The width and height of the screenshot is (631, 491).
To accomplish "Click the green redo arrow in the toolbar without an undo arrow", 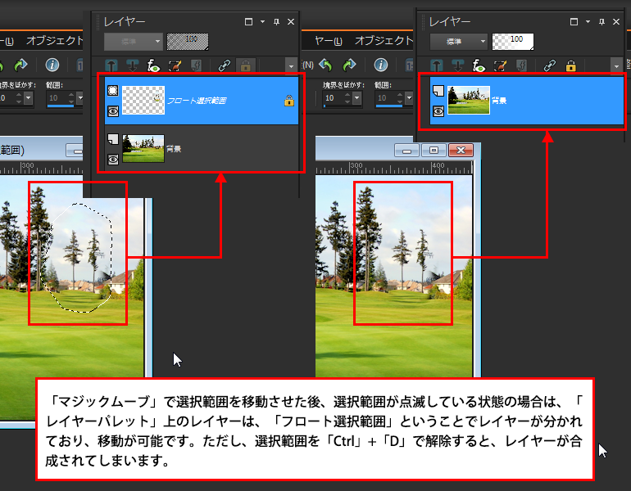I will (20, 65).
